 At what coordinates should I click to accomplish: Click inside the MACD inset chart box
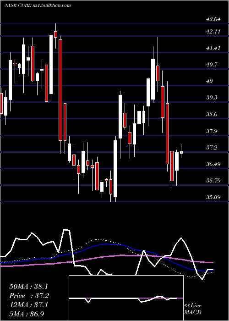point(126,298)
